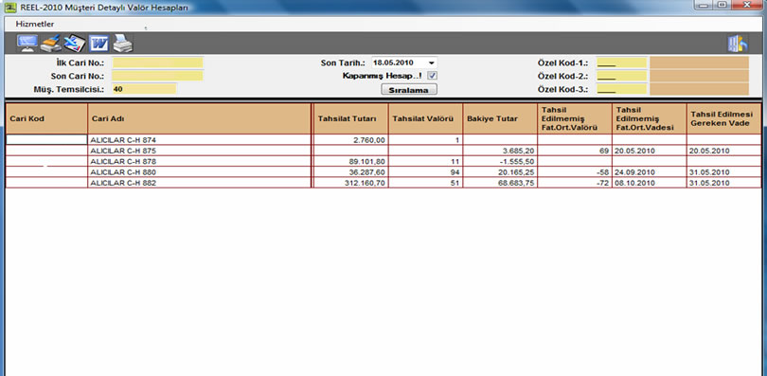Click the Özel Kod-2 yellow code field
Viewport: 767px width, 376px height.
coord(621,76)
